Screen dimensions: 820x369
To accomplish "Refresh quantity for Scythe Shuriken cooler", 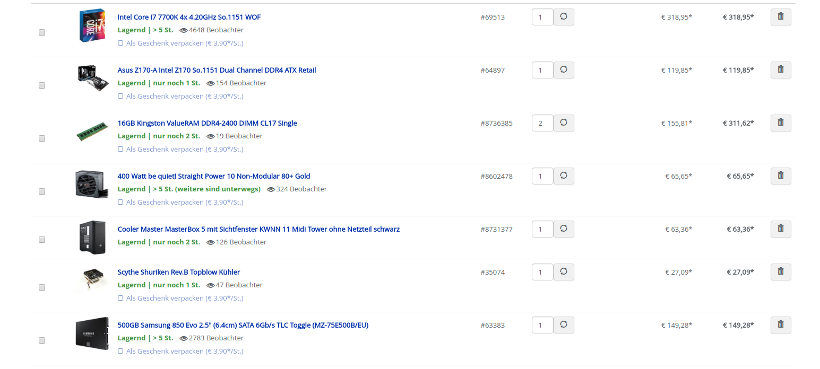I will click(x=564, y=272).
